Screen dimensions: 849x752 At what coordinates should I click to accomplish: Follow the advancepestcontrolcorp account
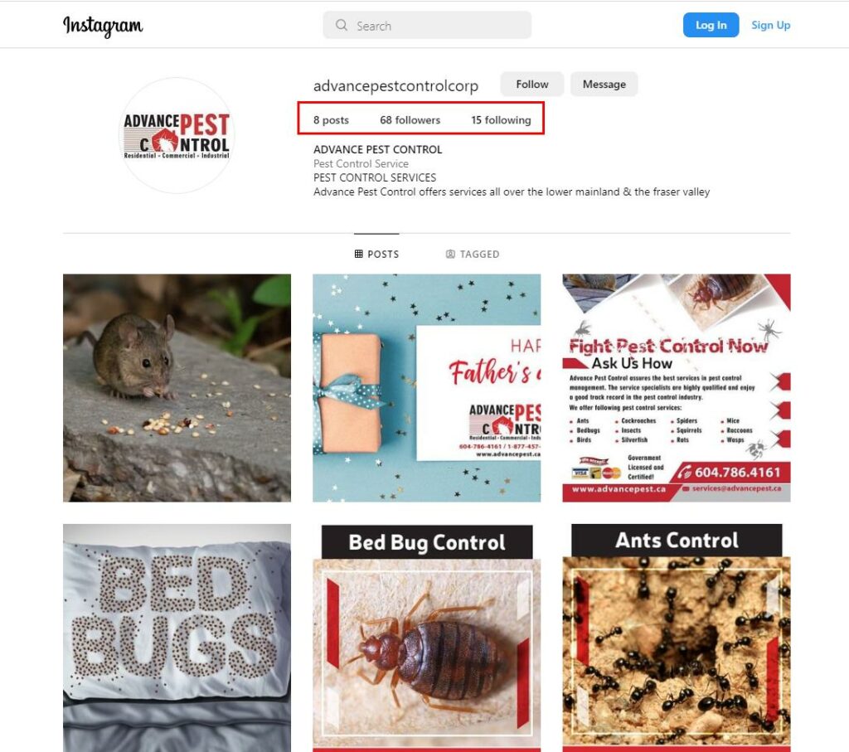[x=531, y=85]
